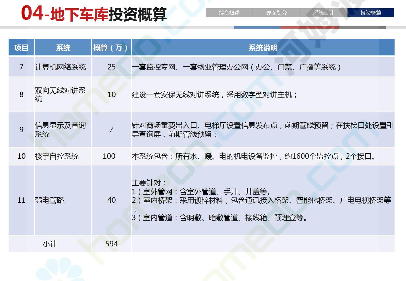This screenshot has height=281, width=406.
Task: Click the item number 11
Action: (x=21, y=200)
